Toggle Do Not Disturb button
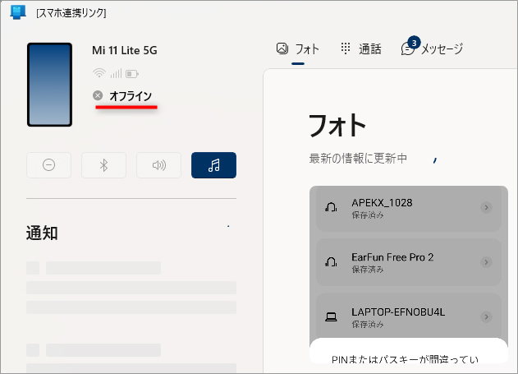This screenshot has height=374, width=518. point(49,165)
